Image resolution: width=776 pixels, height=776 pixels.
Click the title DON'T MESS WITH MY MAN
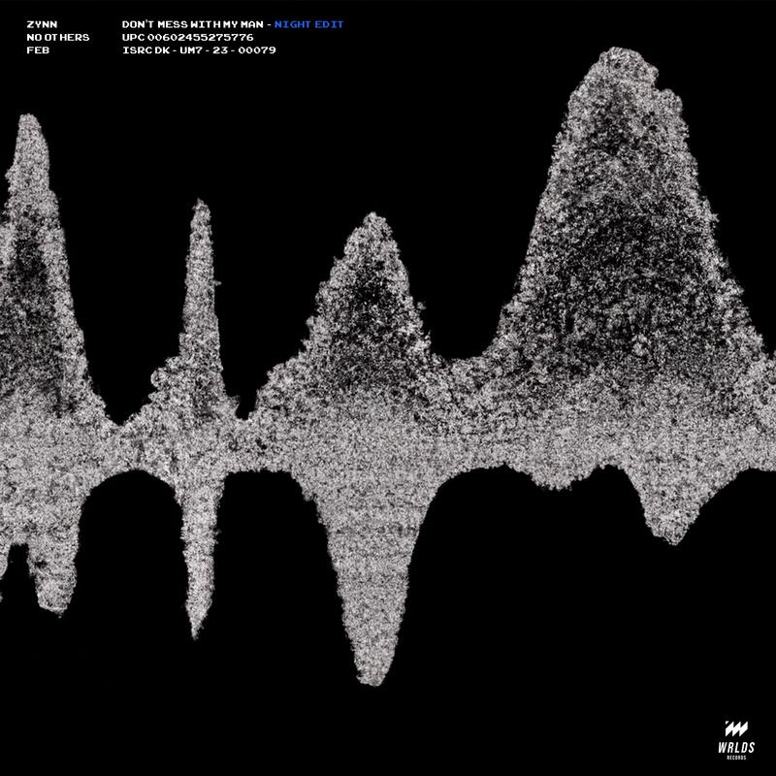pos(192,24)
